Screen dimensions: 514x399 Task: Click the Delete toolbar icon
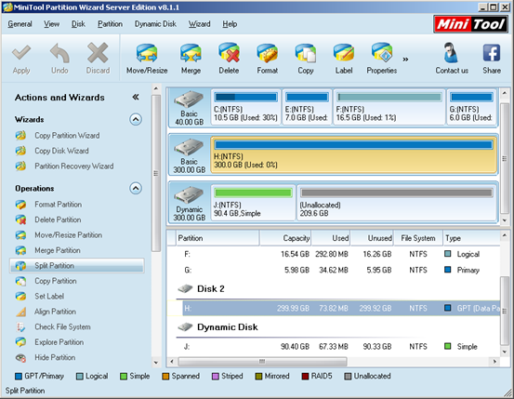229,52
